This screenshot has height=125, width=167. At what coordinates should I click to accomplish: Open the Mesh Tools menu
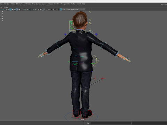click(27, 4)
